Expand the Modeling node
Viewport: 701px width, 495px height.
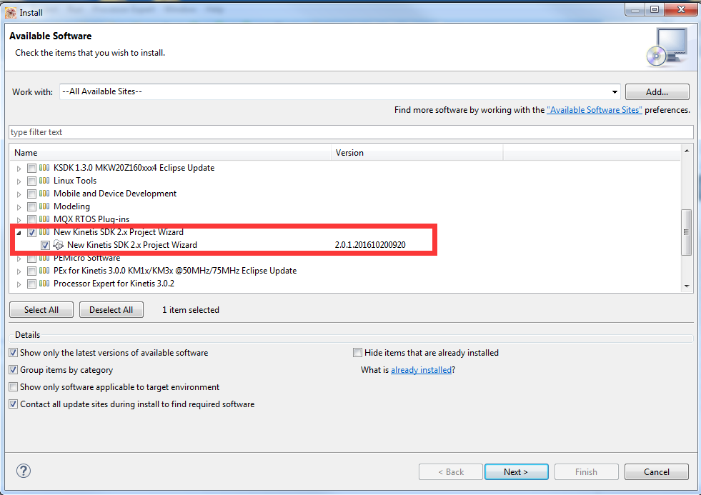(x=19, y=207)
